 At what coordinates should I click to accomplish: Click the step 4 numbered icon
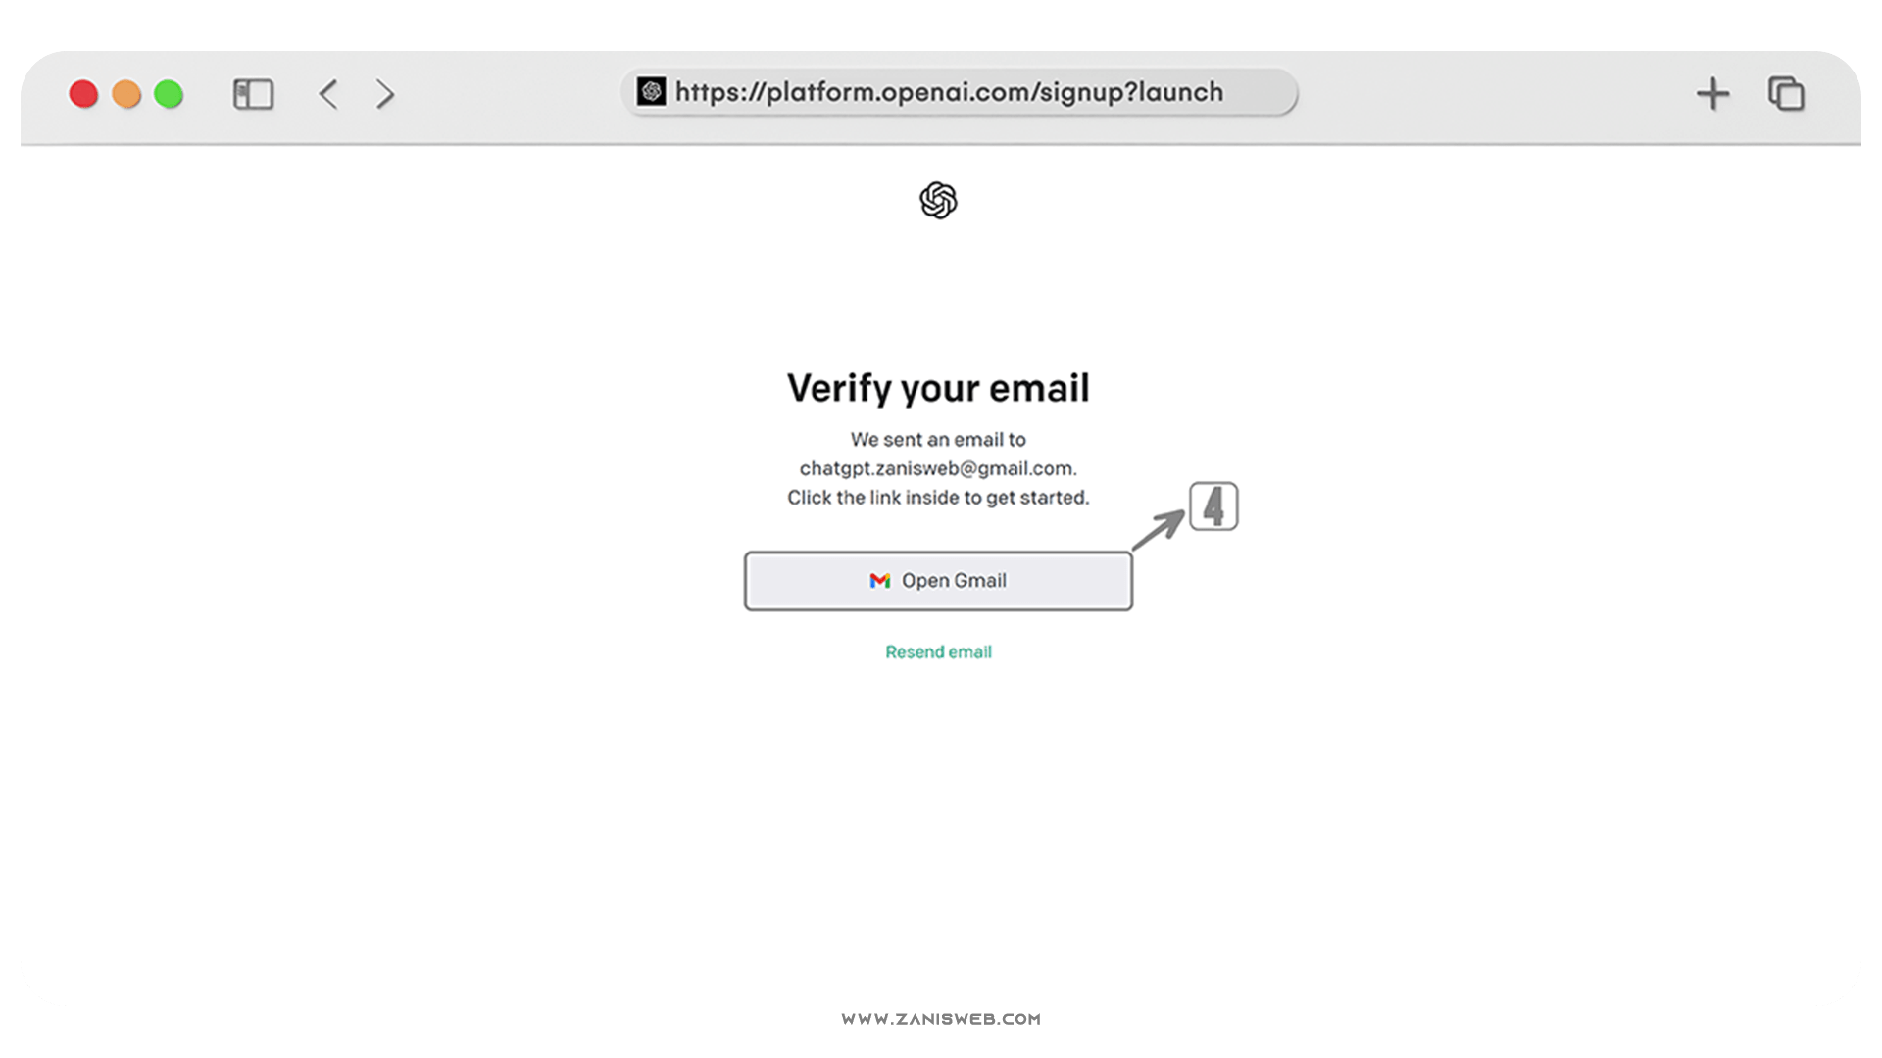point(1213,506)
